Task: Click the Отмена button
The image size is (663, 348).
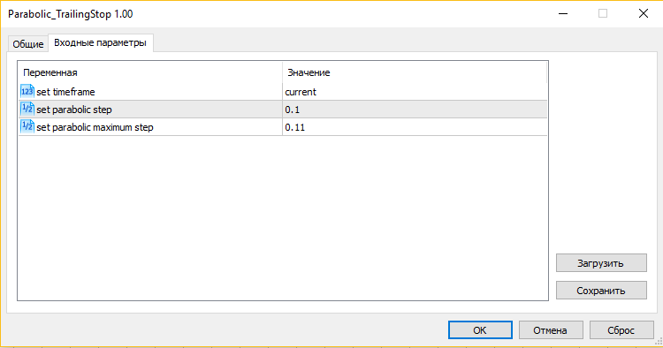Action: click(x=551, y=329)
